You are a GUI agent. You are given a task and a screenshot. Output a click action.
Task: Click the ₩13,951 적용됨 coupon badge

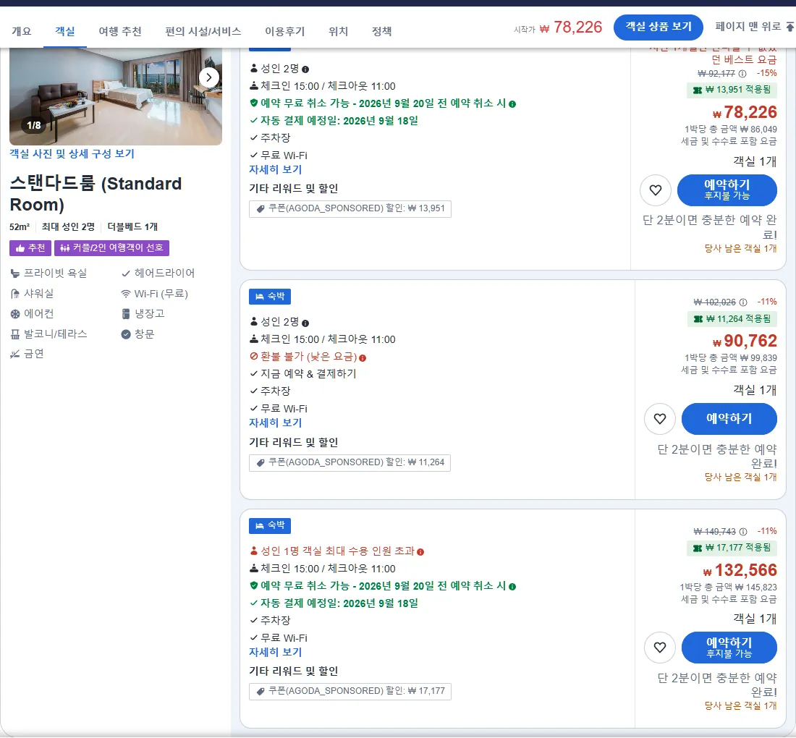point(732,90)
